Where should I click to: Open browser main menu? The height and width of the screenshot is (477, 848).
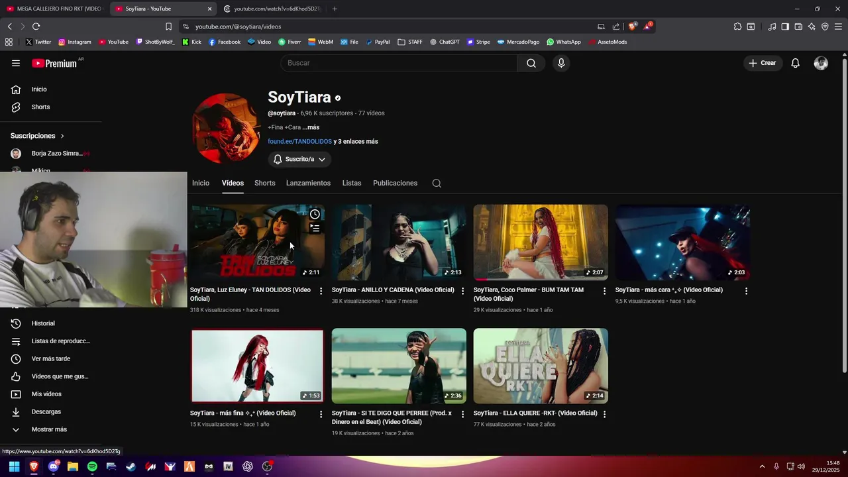click(838, 26)
